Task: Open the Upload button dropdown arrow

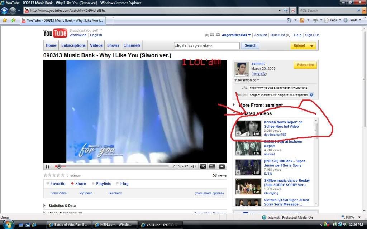Action: coord(311,45)
